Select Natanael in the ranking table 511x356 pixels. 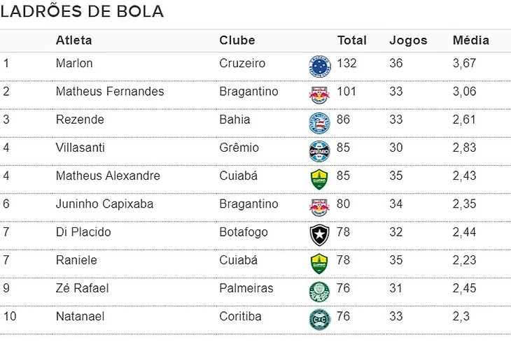click(x=80, y=316)
